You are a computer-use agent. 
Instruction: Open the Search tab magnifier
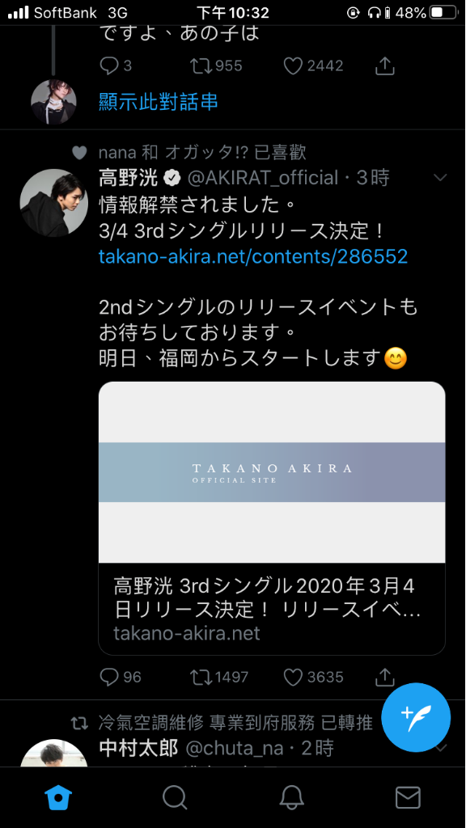coord(175,796)
